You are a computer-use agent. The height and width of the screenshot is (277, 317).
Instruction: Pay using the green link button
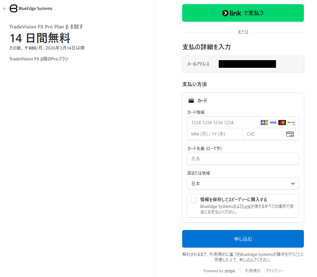point(243,13)
